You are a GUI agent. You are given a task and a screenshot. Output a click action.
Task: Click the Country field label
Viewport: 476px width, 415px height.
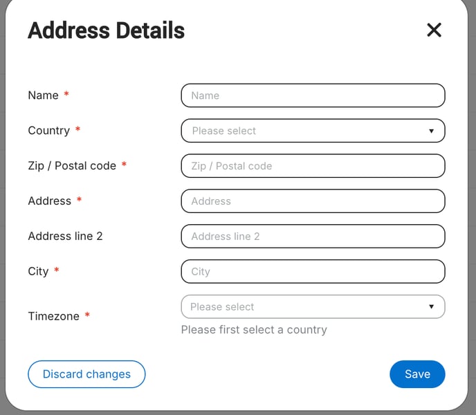(49, 131)
